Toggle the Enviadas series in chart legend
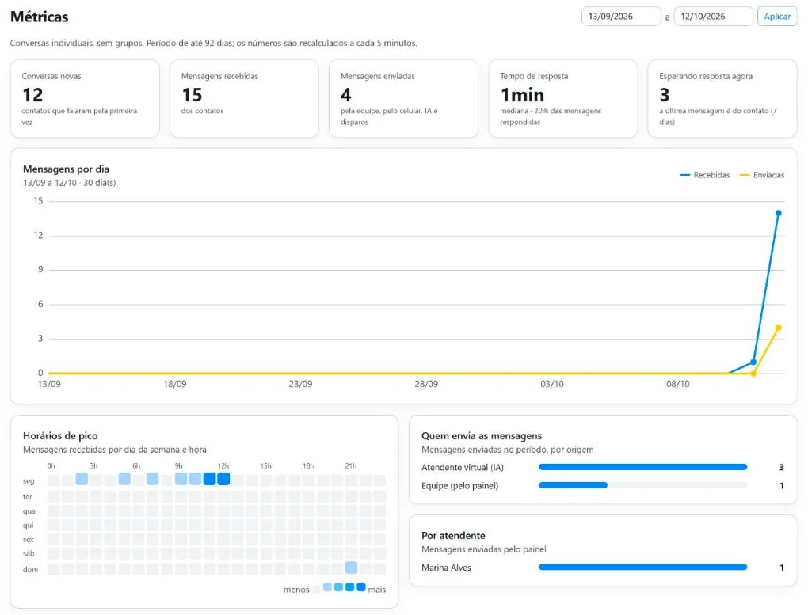The height and width of the screenshot is (615, 808). [762, 175]
